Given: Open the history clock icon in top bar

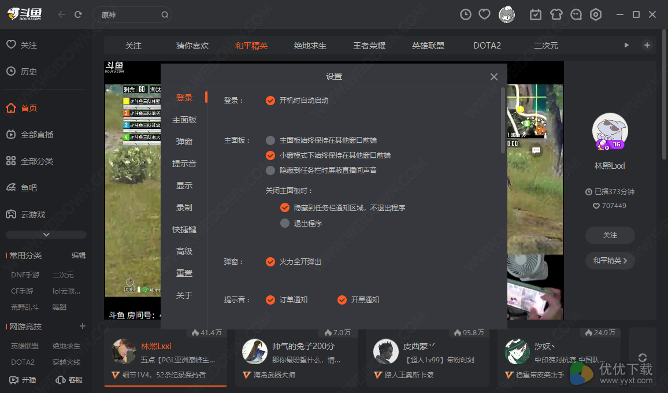Looking at the screenshot, I should [466, 14].
